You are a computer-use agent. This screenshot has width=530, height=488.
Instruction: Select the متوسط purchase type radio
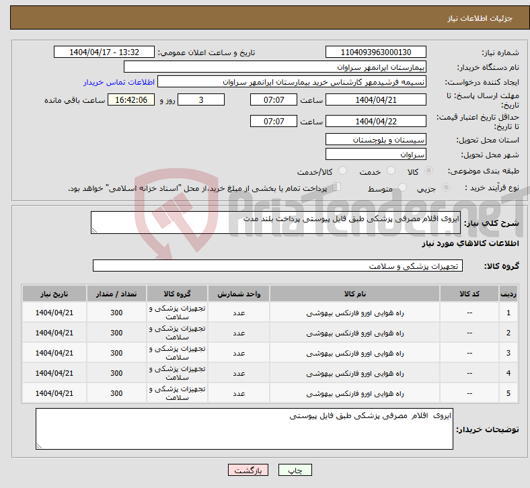(x=402, y=187)
